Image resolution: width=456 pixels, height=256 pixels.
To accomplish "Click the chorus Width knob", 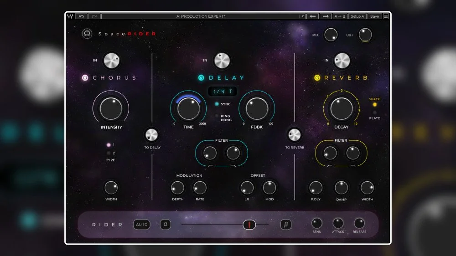I will (x=111, y=188).
